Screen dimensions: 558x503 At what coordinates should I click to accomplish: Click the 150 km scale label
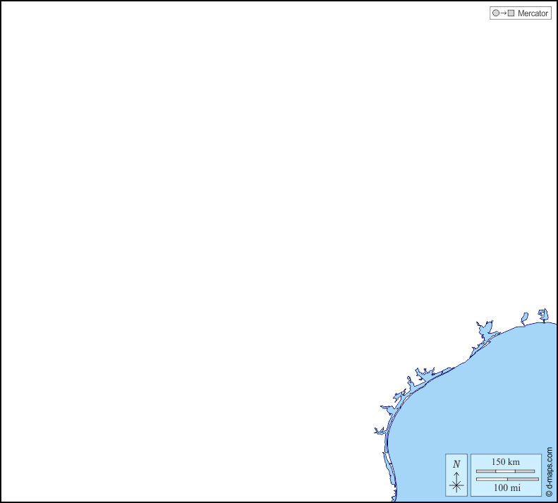point(505,461)
